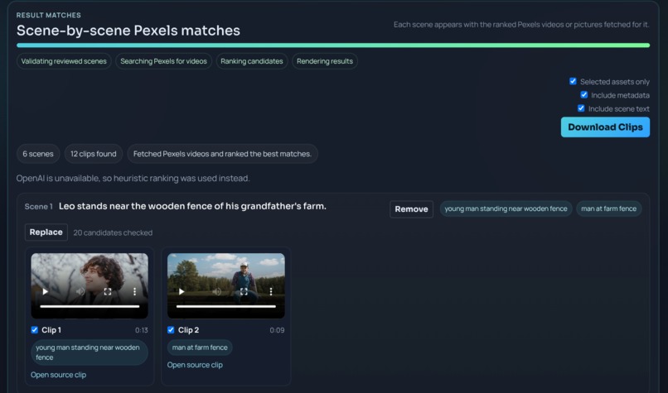
Task: Click the Download Clips button
Action: 605,127
